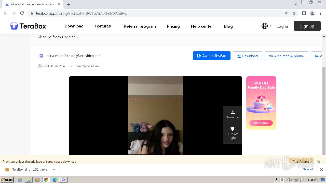Open a new browser tab
This screenshot has height=183, width=326.
69,4
